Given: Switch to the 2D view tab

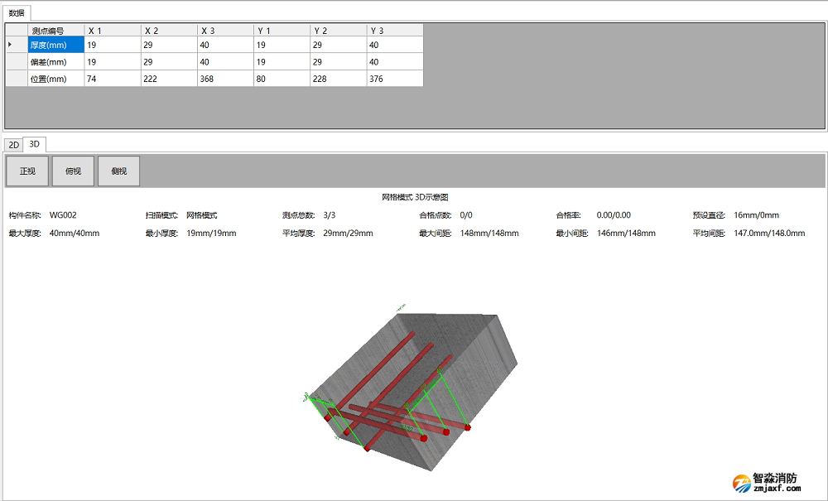Looking at the screenshot, I should tap(13, 145).
